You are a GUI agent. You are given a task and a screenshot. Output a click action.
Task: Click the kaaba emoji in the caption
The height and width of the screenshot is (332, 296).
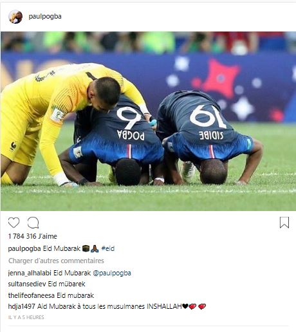(x=86, y=248)
